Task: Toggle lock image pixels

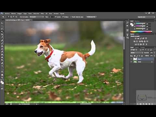Action: (137, 56)
